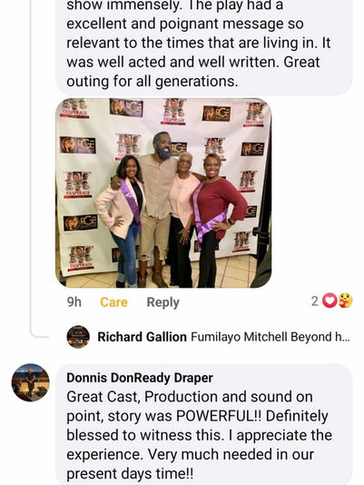Open the reactions count showing 2
Image resolution: width=364 pixels, height=485 pixels.
[x=314, y=301]
